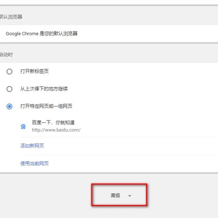Screen dimensions: 218x218
Task: Open the 百度一下，你就知道 page title entry
Action: pos(53,123)
